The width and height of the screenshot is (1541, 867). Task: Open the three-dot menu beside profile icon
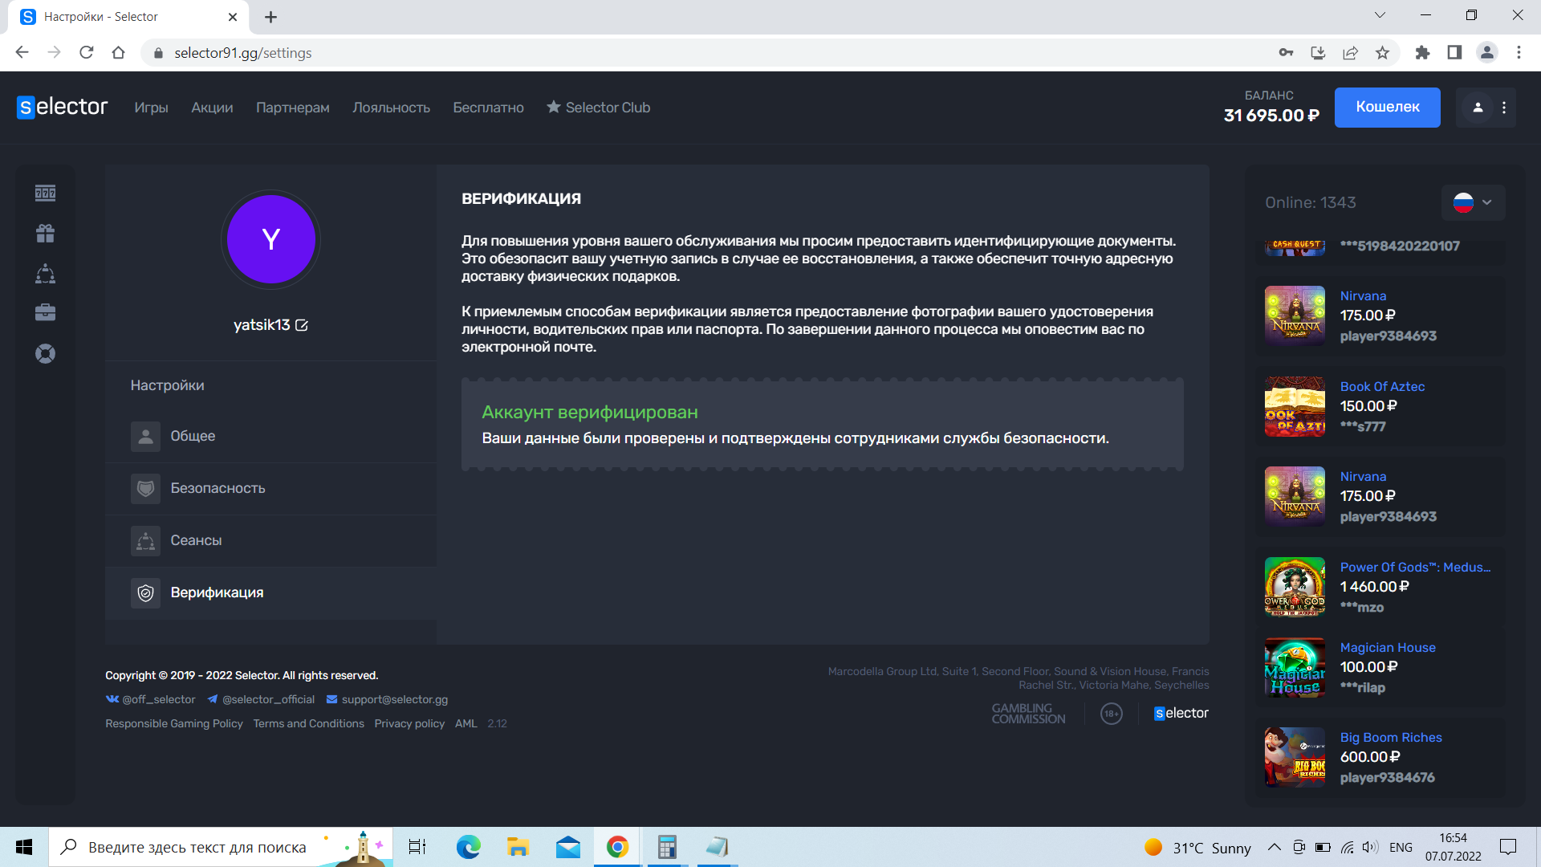coord(1504,108)
